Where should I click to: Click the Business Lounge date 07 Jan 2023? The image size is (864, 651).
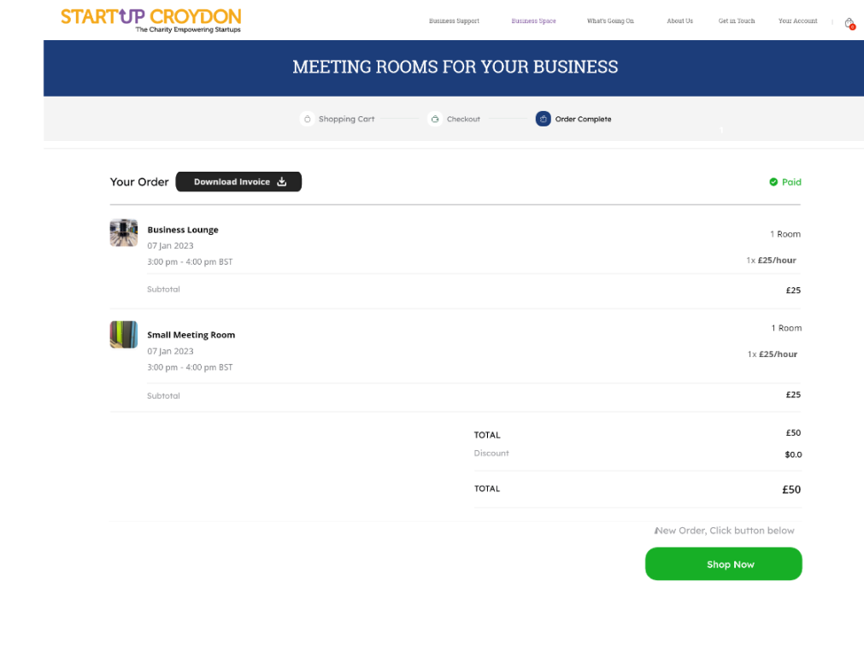pyautogui.click(x=170, y=246)
